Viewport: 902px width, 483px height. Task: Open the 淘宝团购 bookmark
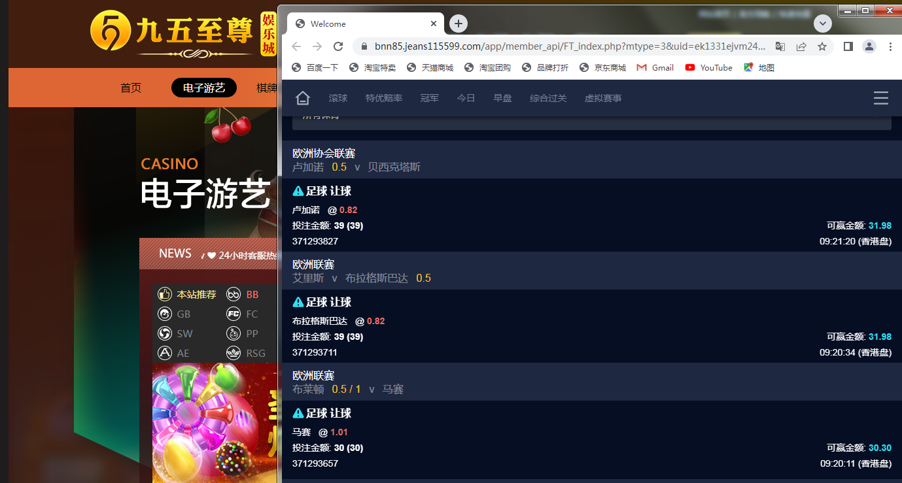point(487,67)
